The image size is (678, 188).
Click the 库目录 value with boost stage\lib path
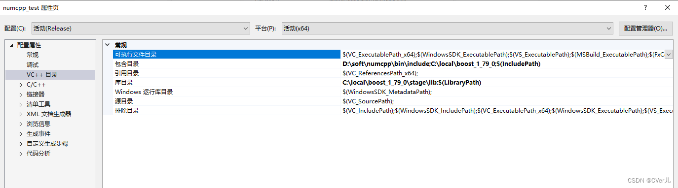[412, 83]
